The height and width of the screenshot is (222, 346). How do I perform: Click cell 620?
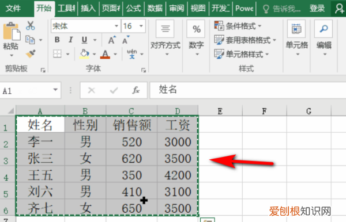click(131, 158)
